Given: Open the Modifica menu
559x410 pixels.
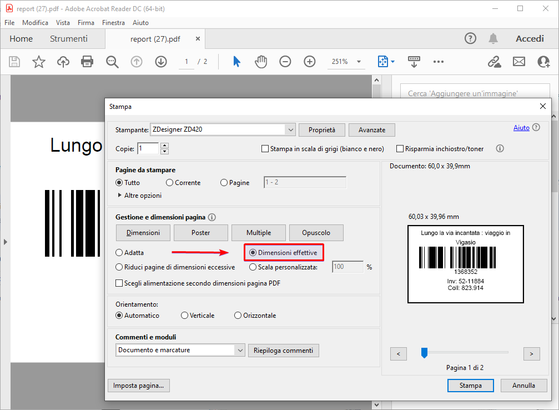Looking at the screenshot, I should pyautogui.click(x=35, y=23).
